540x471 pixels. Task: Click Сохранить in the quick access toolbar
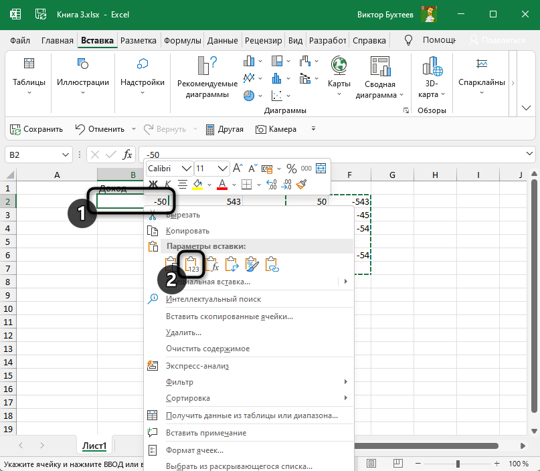click(37, 129)
